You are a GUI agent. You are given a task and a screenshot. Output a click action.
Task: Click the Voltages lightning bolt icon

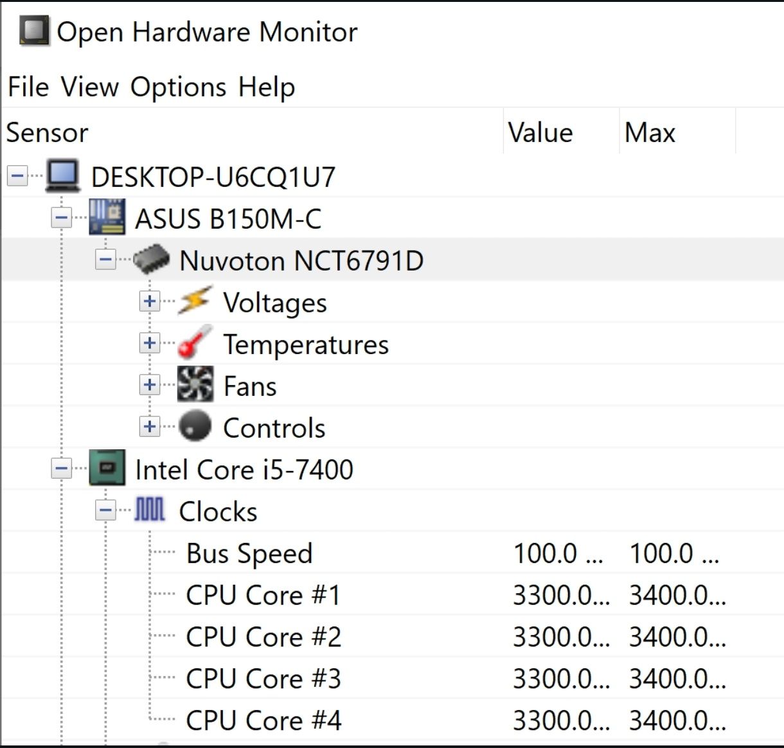coord(195,301)
